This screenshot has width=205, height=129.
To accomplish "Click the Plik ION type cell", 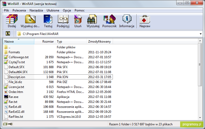I will point(62,77).
